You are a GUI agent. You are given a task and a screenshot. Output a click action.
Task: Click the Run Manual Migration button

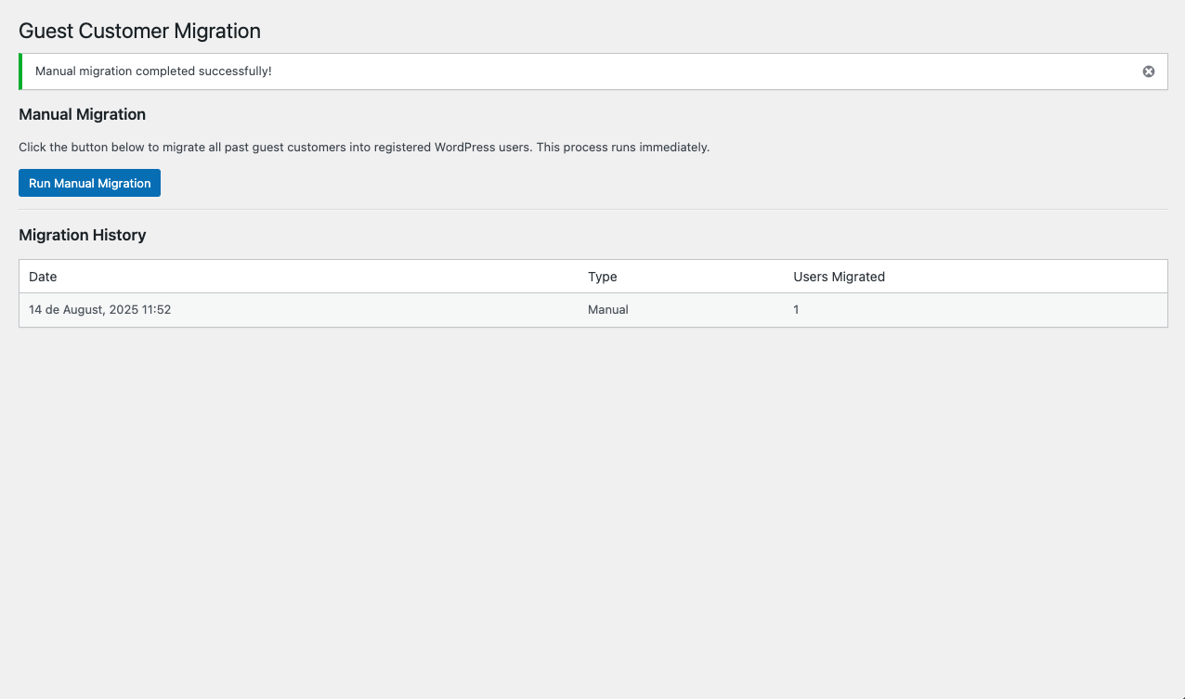tap(89, 183)
